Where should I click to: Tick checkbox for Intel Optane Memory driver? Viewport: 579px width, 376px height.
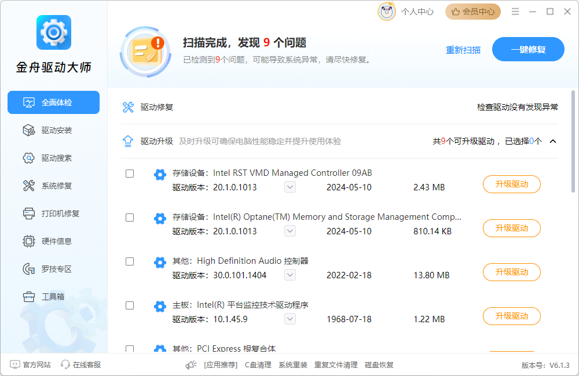tap(130, 218)
